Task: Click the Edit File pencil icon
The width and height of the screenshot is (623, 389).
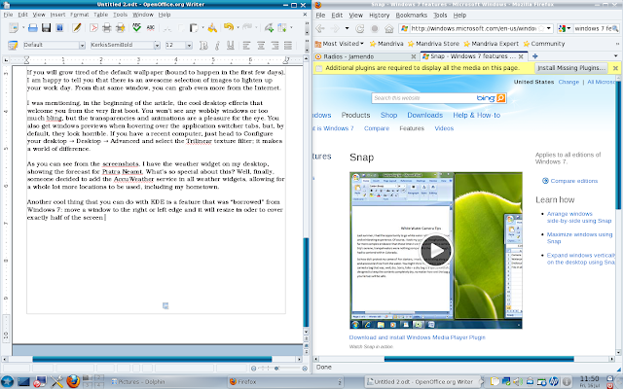Action: (77, 28)
